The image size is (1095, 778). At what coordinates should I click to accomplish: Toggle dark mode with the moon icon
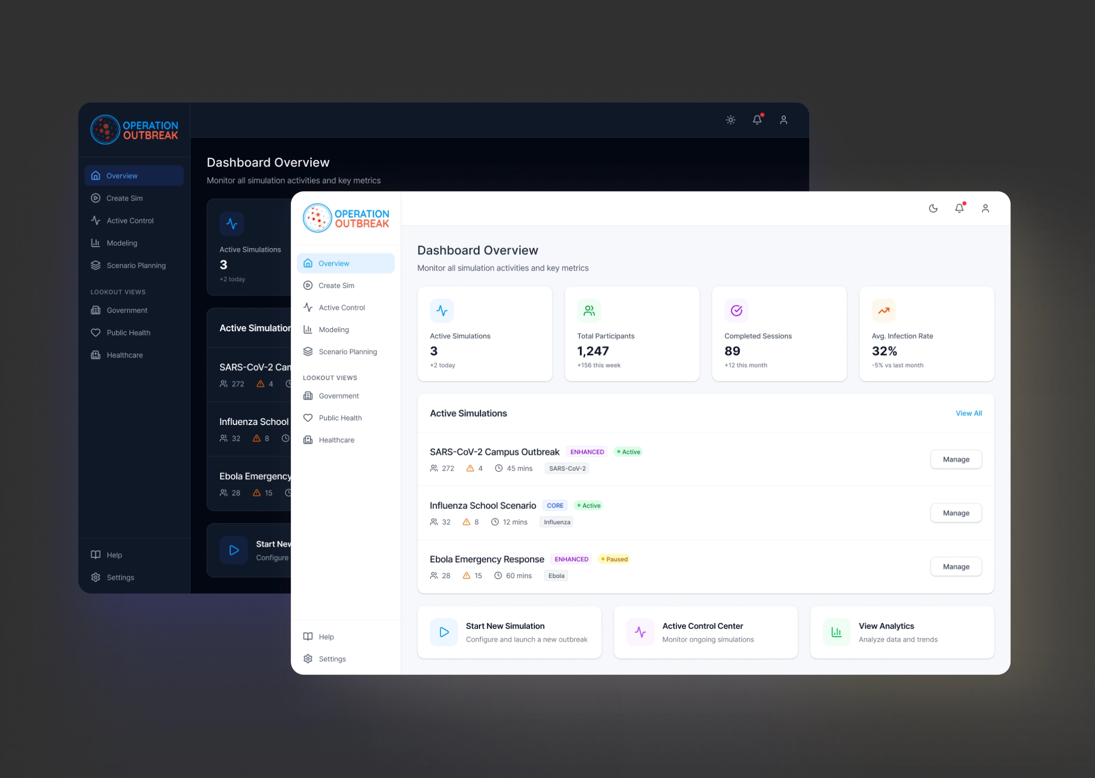coord(933,208)
